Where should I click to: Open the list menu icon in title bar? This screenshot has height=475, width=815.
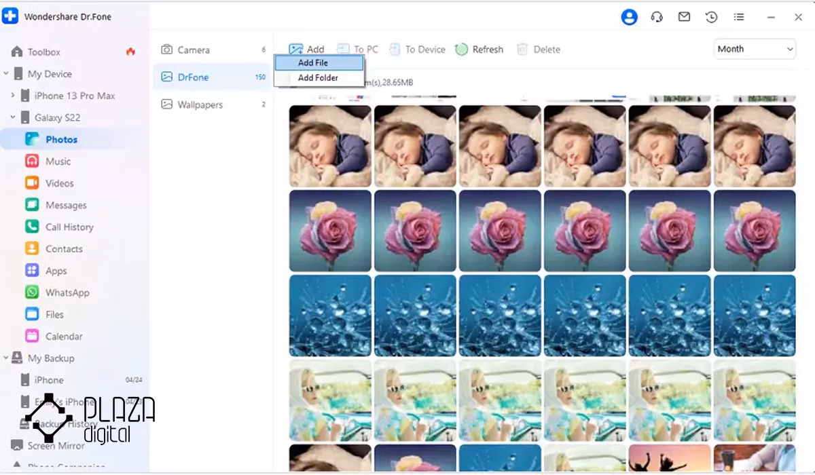(x=739, y=17)
